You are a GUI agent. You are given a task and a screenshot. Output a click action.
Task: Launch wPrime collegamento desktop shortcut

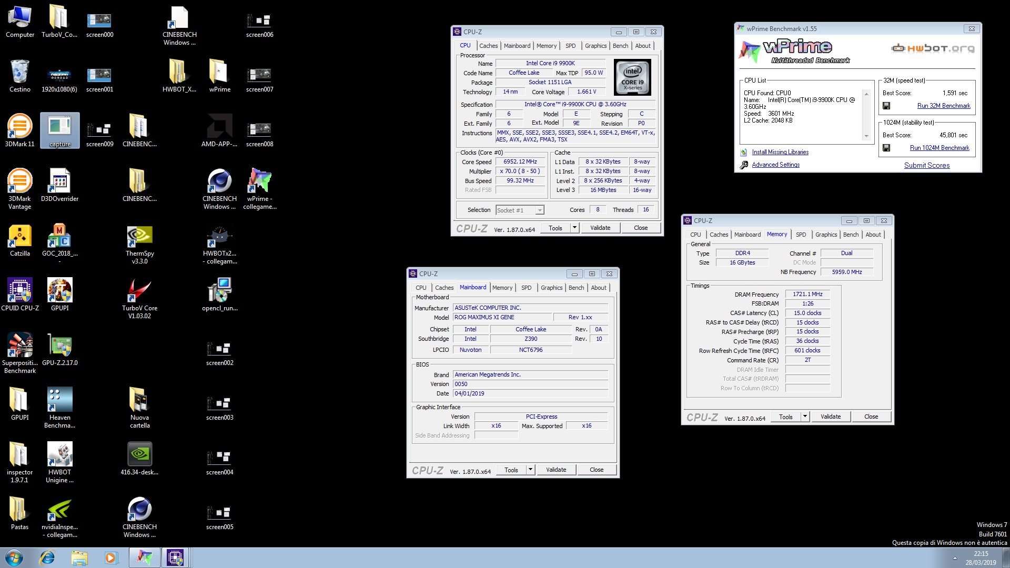[260, 189]
